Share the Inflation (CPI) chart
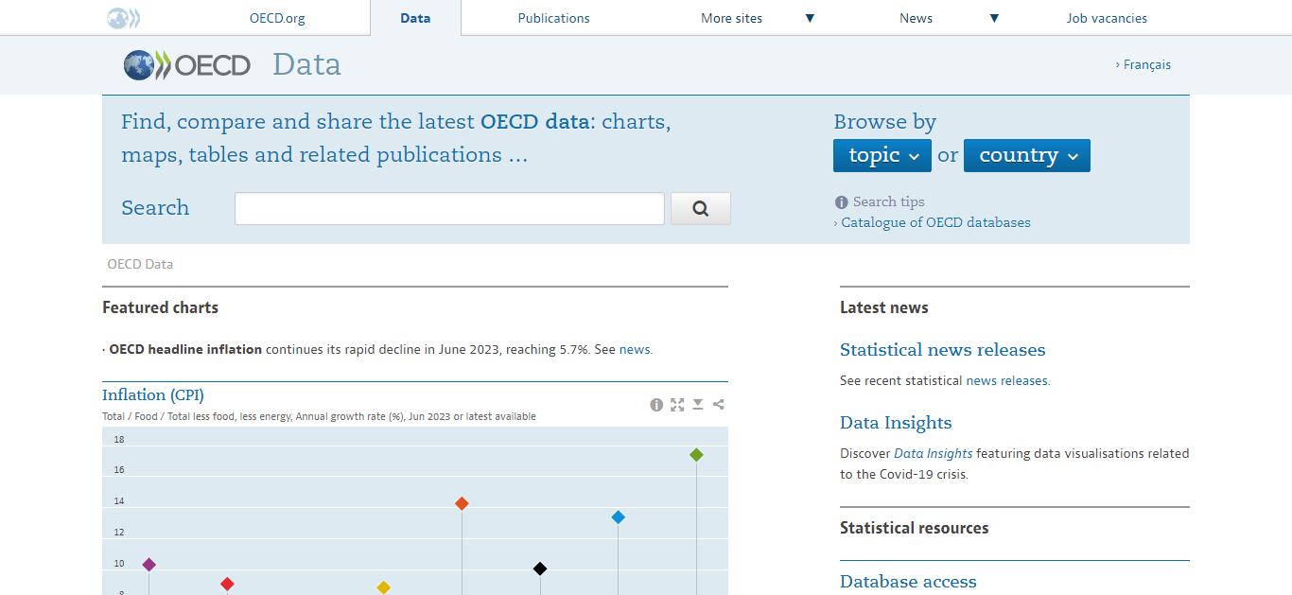This screenshot has height=595, width=1292. (x=719, y=405)
